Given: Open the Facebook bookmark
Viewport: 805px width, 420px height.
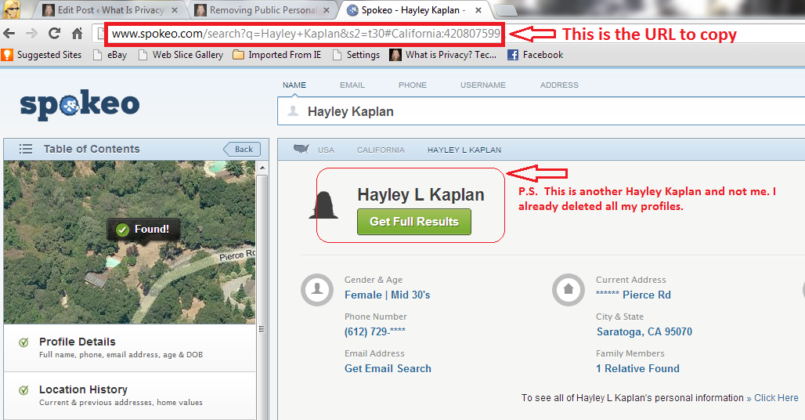Looking at the screenshot, I should pos(536,55).
